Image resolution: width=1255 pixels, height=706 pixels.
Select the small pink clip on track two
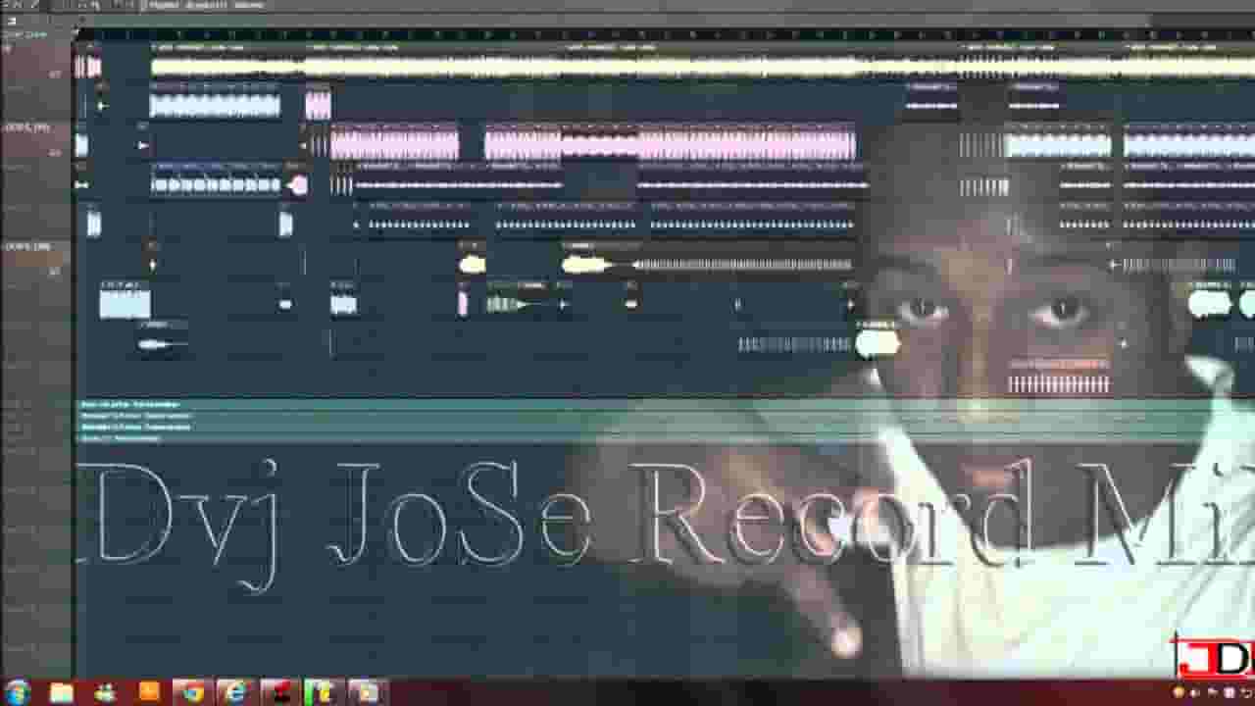coord(318,105)
